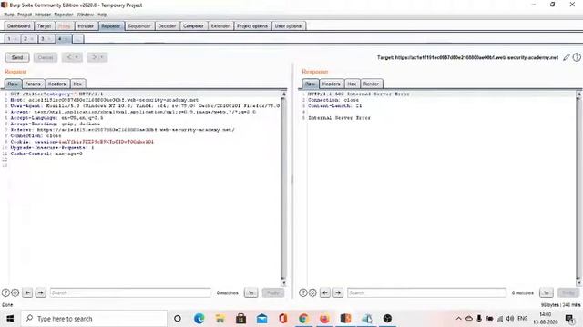Open the Decoder tab

(x=167, y=26)
